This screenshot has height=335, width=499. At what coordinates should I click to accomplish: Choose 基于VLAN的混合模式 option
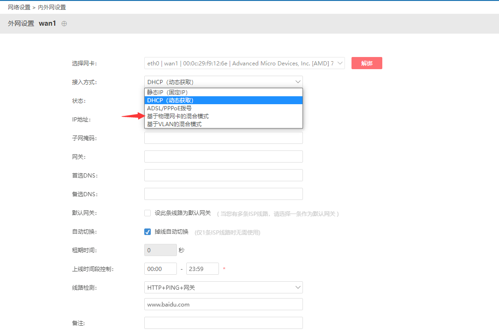[224, 124]
